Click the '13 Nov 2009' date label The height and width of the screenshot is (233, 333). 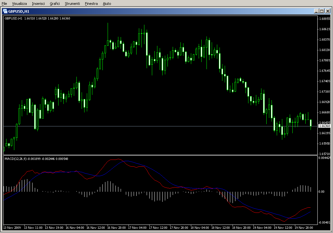click(x=12, y=228)
